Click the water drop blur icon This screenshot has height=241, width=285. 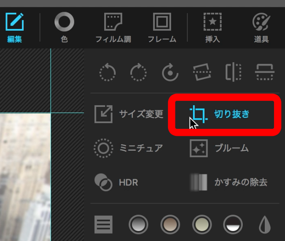(x=265, y=224)
